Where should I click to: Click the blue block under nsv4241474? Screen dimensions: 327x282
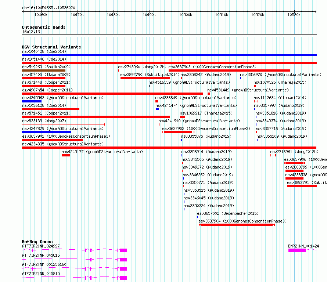click(x=157, y=109)
